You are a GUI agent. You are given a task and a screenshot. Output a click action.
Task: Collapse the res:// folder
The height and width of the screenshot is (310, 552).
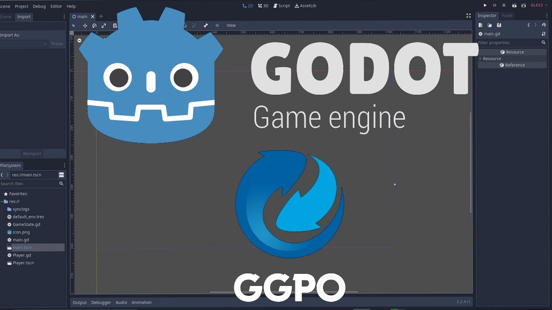2,201
